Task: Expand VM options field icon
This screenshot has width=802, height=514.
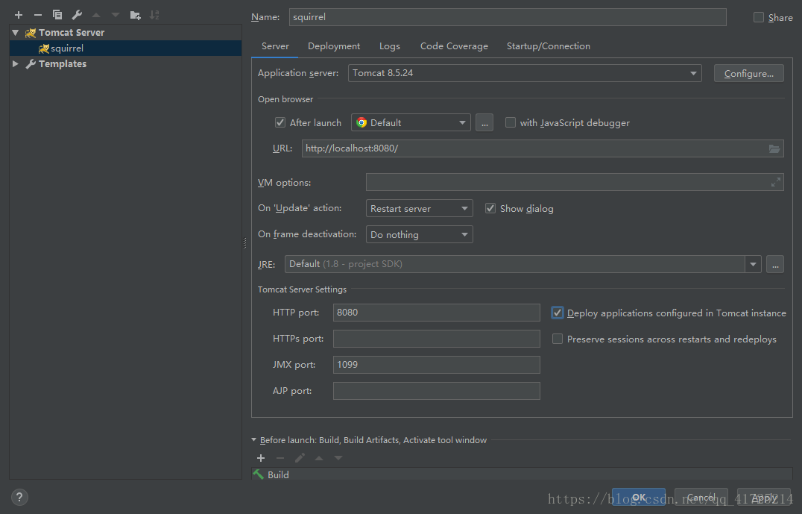Action: tap(776, 182)
